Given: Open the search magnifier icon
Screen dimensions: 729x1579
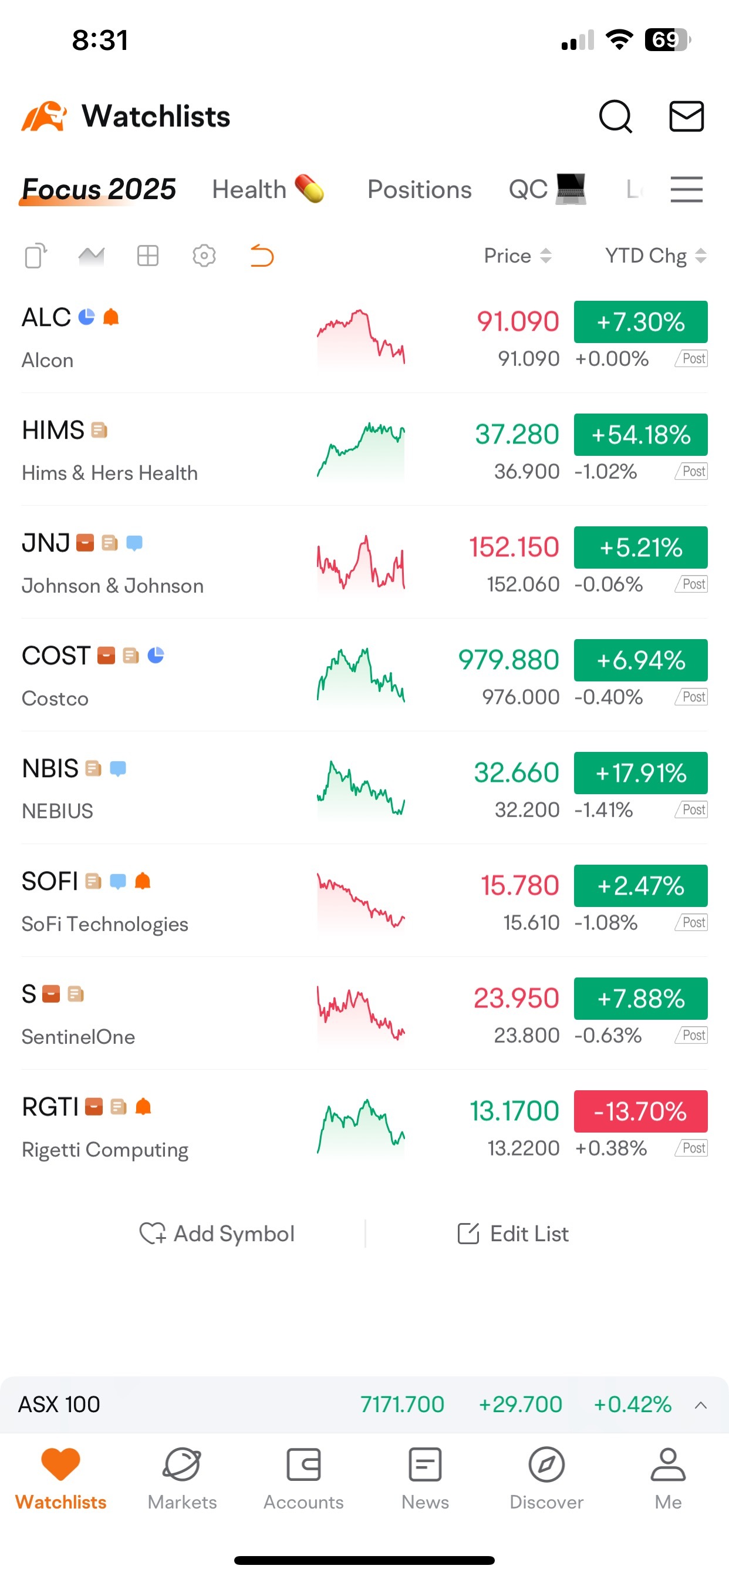Looking at the screenshot, I should tap(615, 116).
